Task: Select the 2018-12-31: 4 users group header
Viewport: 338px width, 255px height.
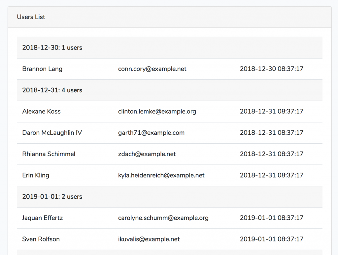Action: click(52, 90)
